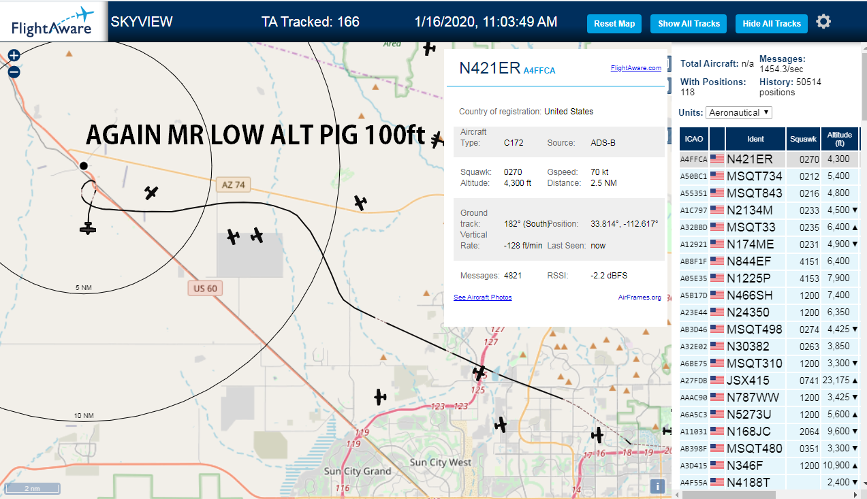Image resolution: width=867 pixels, height=499 pixels.
Task: Select the N421ER aircraft icon near track end
Action: click(87, 228)
